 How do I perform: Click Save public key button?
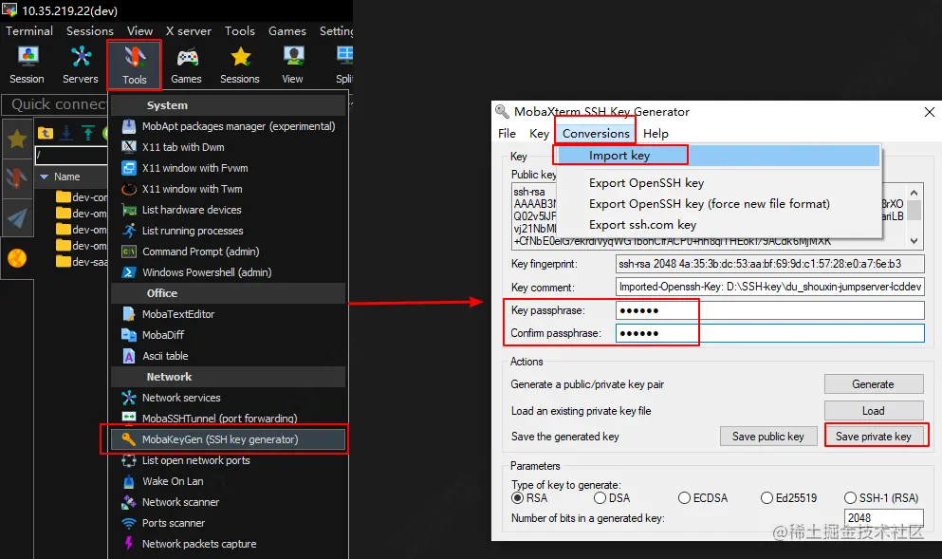click(768, 437)
